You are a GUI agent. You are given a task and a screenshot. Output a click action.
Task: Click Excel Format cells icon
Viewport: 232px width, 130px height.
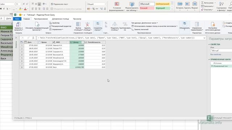tap(195, 4)
